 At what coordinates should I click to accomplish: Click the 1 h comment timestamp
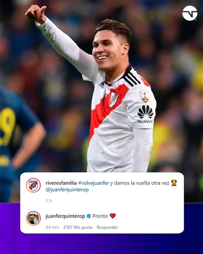[x=49, y=201]
